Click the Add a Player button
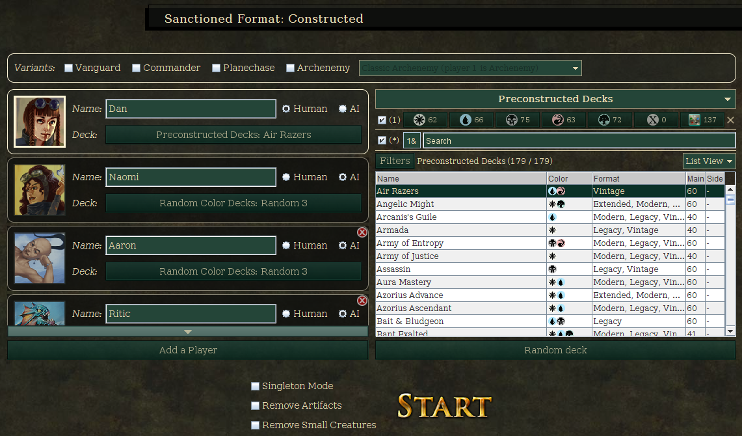Screen dimensions: 742x436 (188, 350)
